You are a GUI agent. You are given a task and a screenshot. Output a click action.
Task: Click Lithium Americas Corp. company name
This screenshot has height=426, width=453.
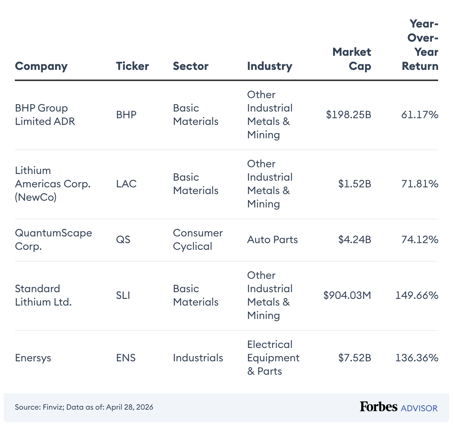tap(52, 184)
